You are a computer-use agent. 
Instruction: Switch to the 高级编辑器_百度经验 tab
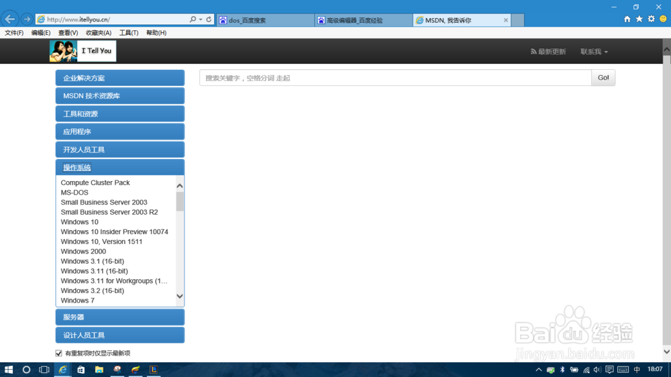coord(364,20)
